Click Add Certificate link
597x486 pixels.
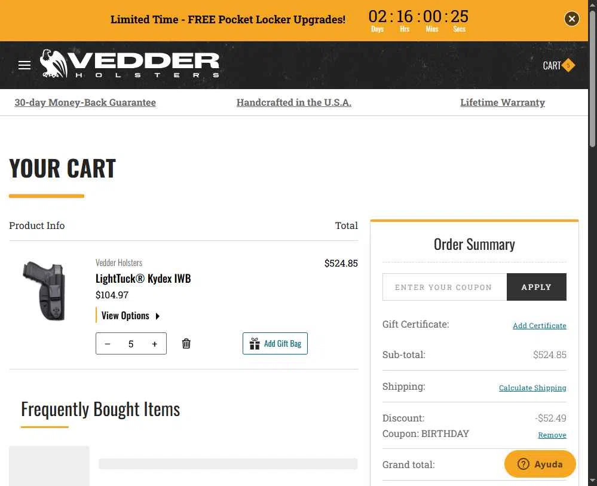coord(540,326)
